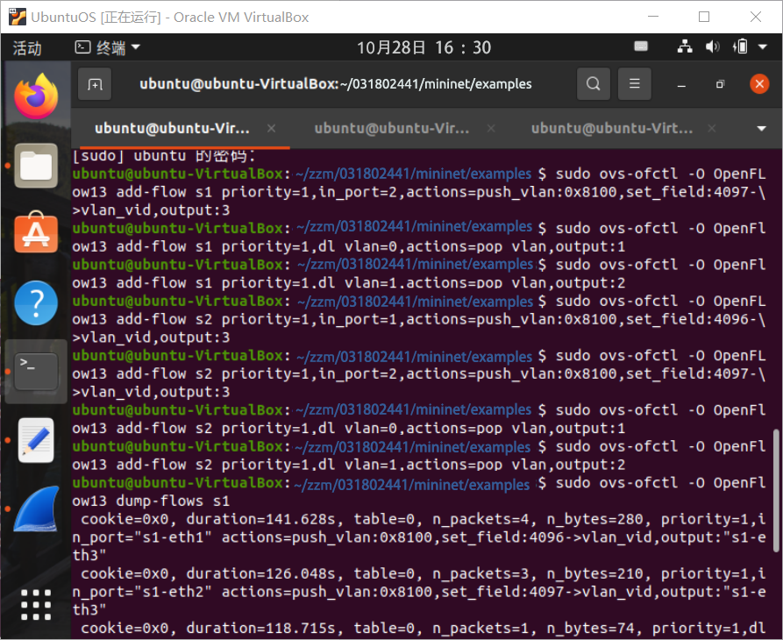Click 'duration=126.048s' in the flow output
The height and width of the screenshot is (640, 783).
tap(260, 573)
